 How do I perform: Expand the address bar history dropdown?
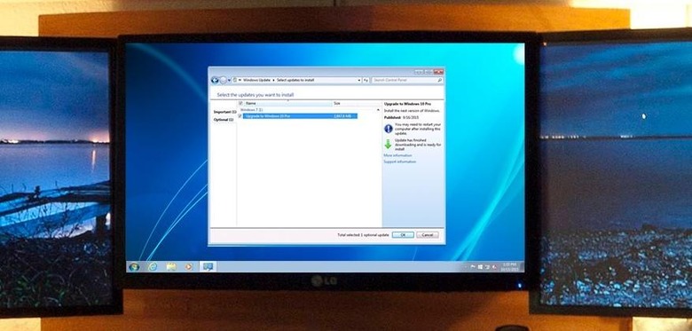coord(358,81)
